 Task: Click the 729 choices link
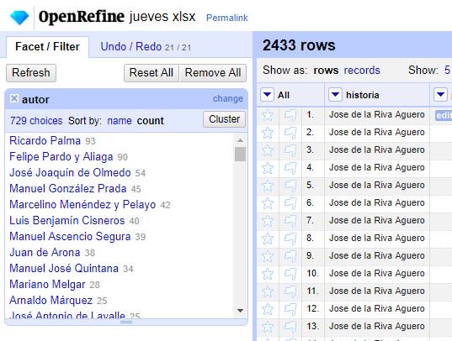coord(36,121)
